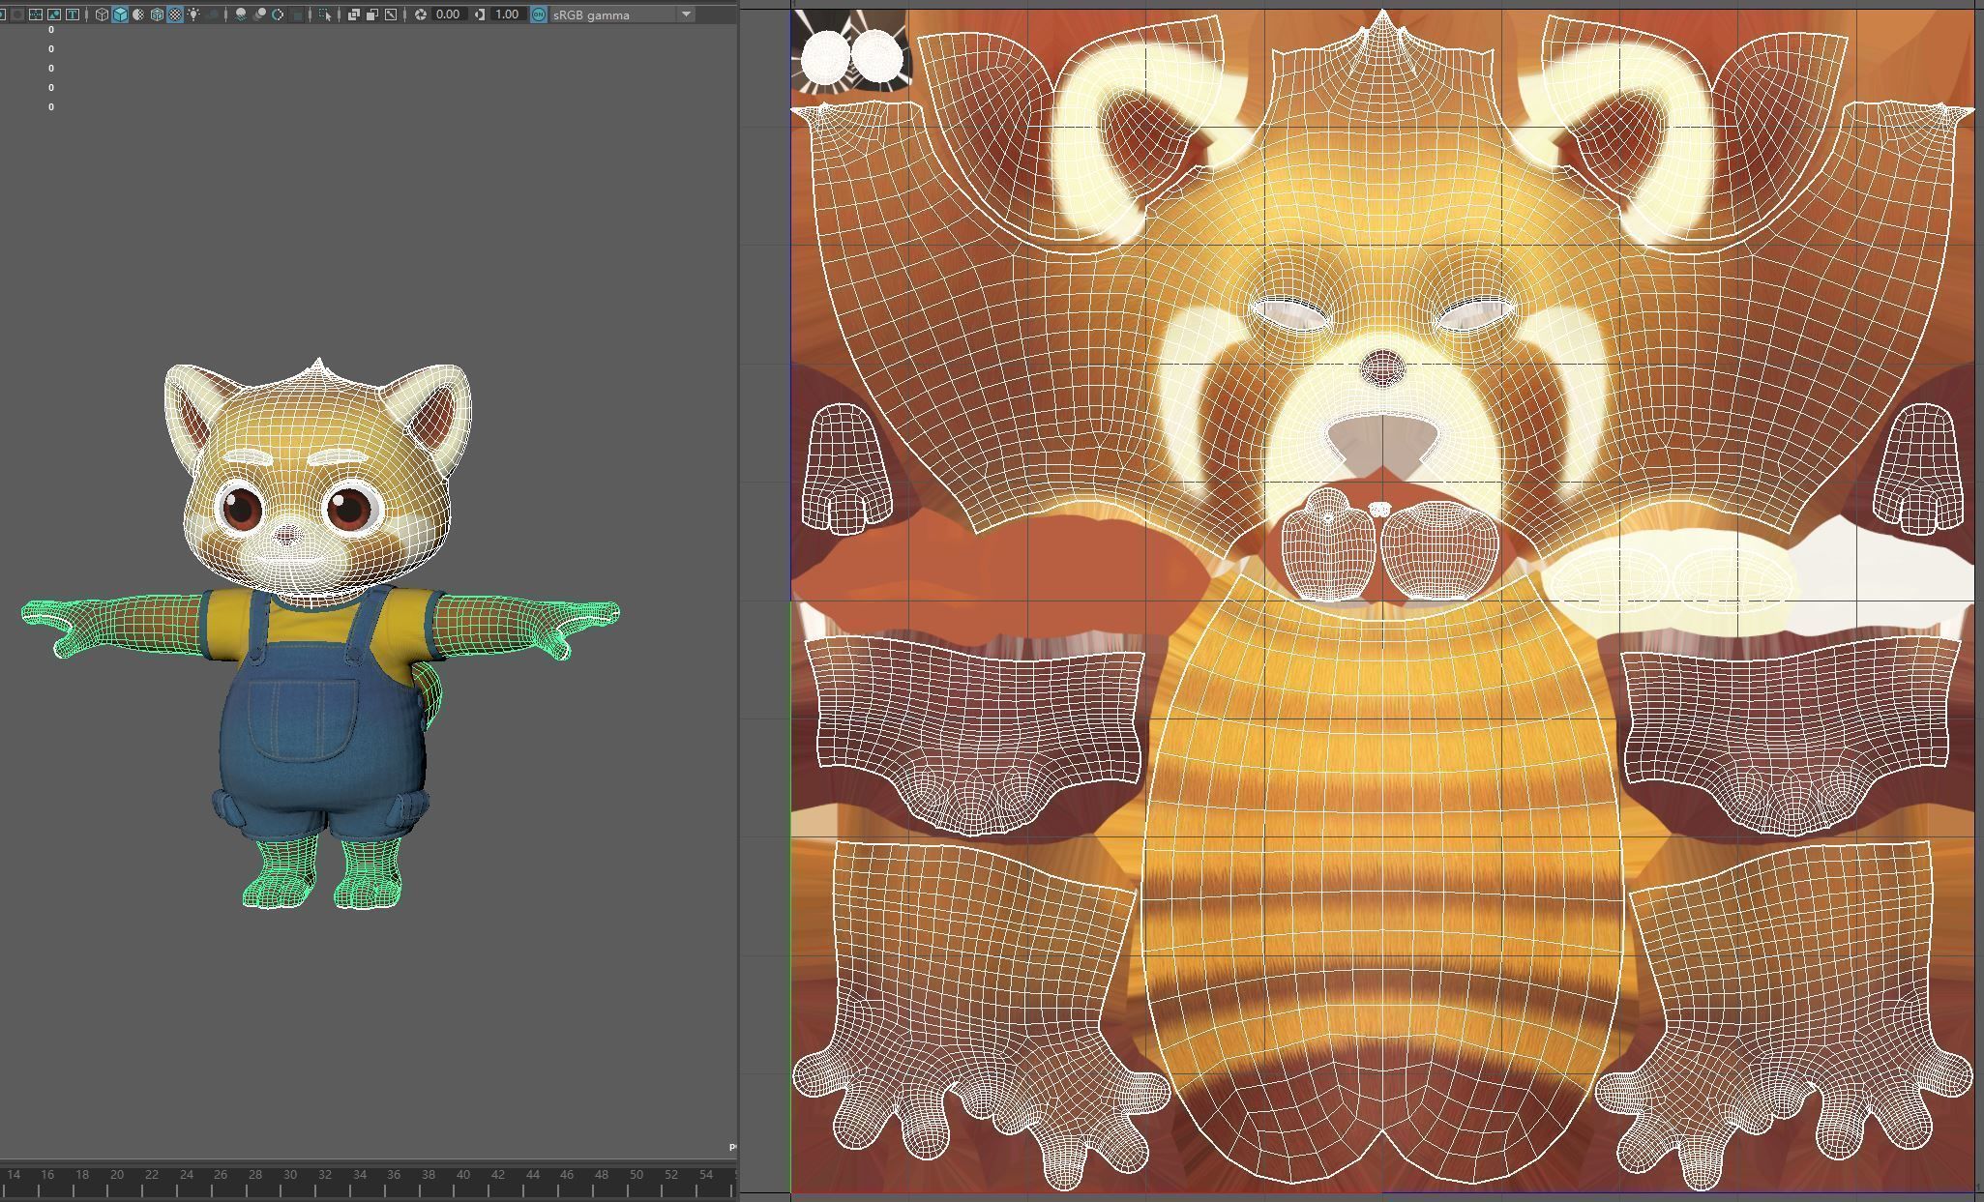Enable use default material shading
The width and height of the screenshot is (1984, 1202).
(138, 15)
